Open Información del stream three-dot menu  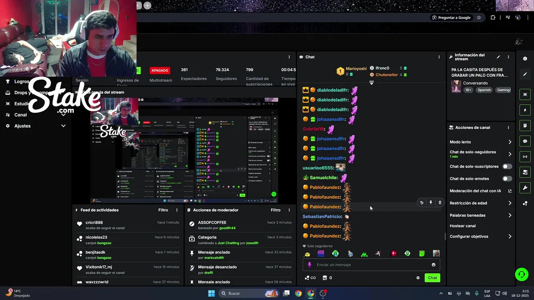tap(508, 57)
